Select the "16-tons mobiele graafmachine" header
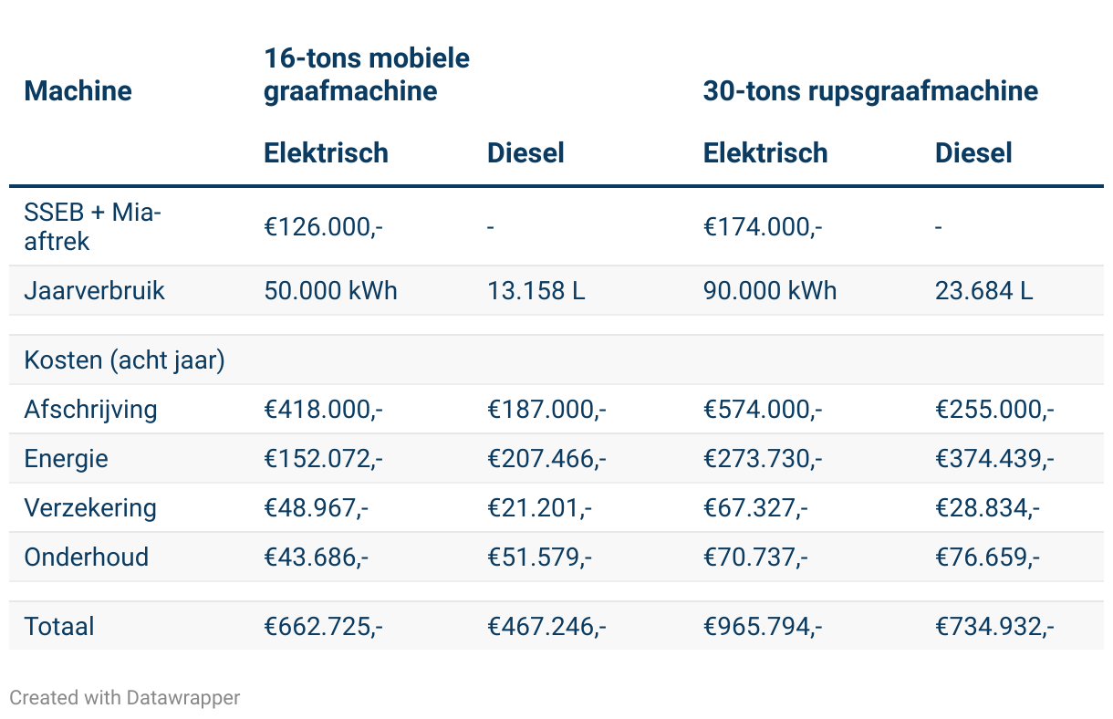The image size is (1113, 719). pos(367,75)
